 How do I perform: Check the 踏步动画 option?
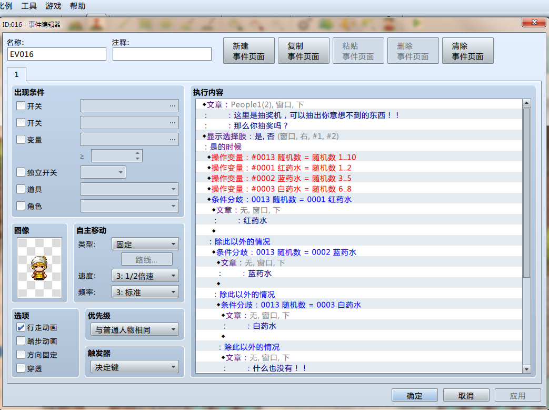coord(21,340)
